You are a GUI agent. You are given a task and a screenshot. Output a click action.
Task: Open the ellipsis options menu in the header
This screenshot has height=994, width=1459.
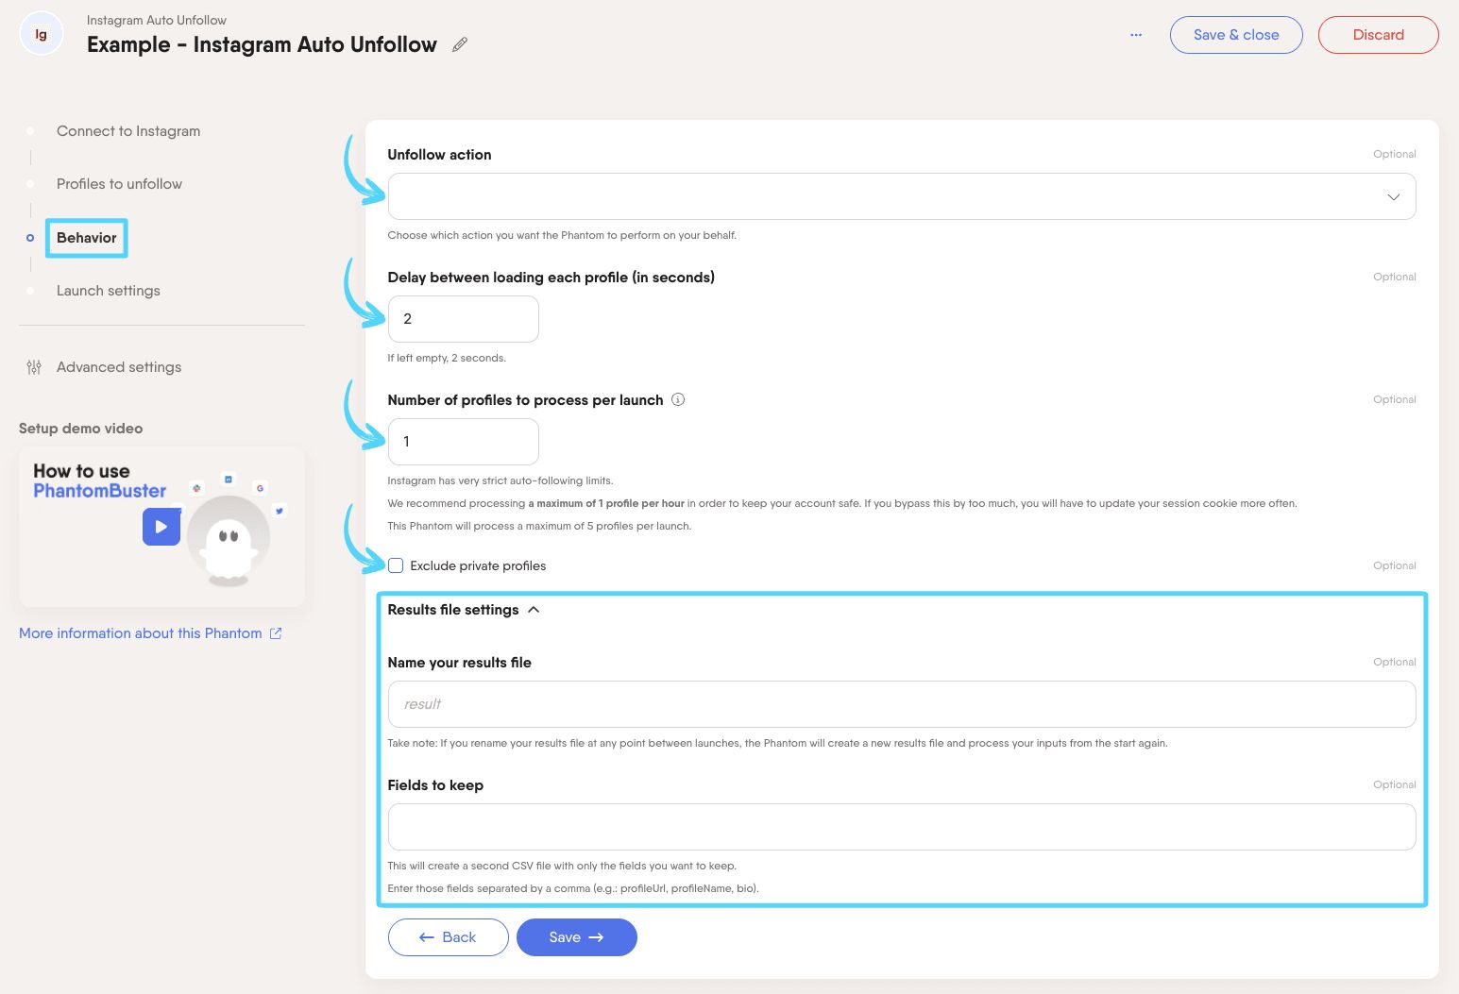(1135, 34)
